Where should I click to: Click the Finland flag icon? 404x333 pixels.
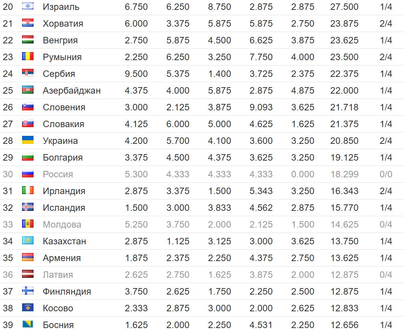[28, 291]
